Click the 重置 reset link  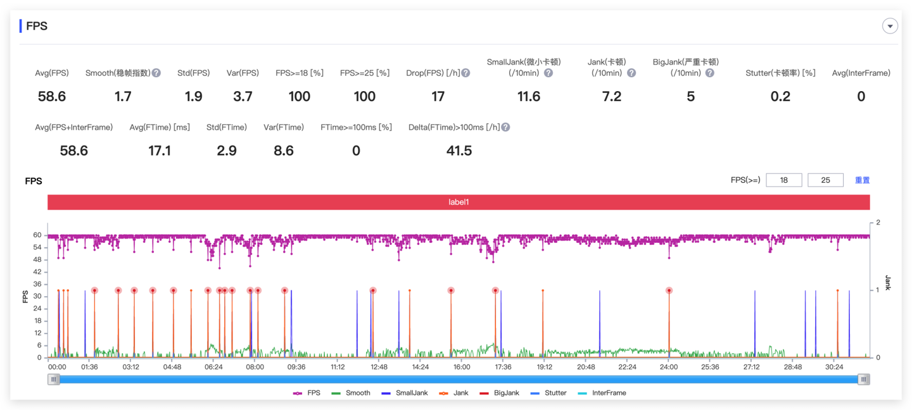(863, 180)
